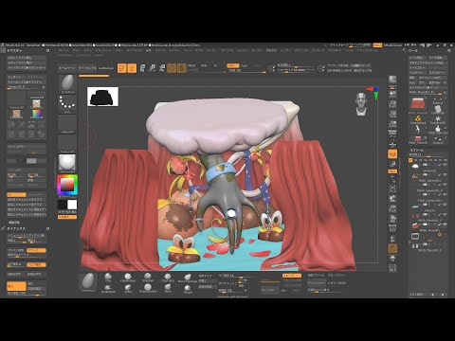The image size is (455, 341).
Task: Open the ドキュメント menu
Action: pos(103,50)
